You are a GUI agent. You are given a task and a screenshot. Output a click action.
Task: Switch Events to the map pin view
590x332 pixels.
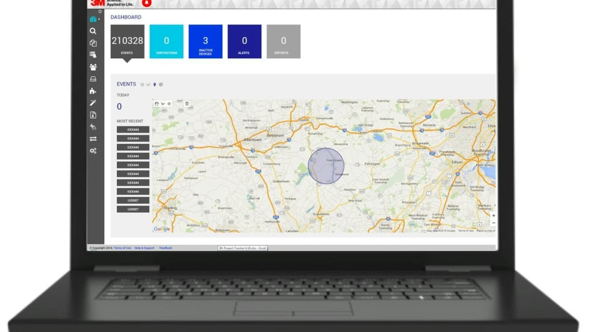pyautogui.click(x=155, y=84)
